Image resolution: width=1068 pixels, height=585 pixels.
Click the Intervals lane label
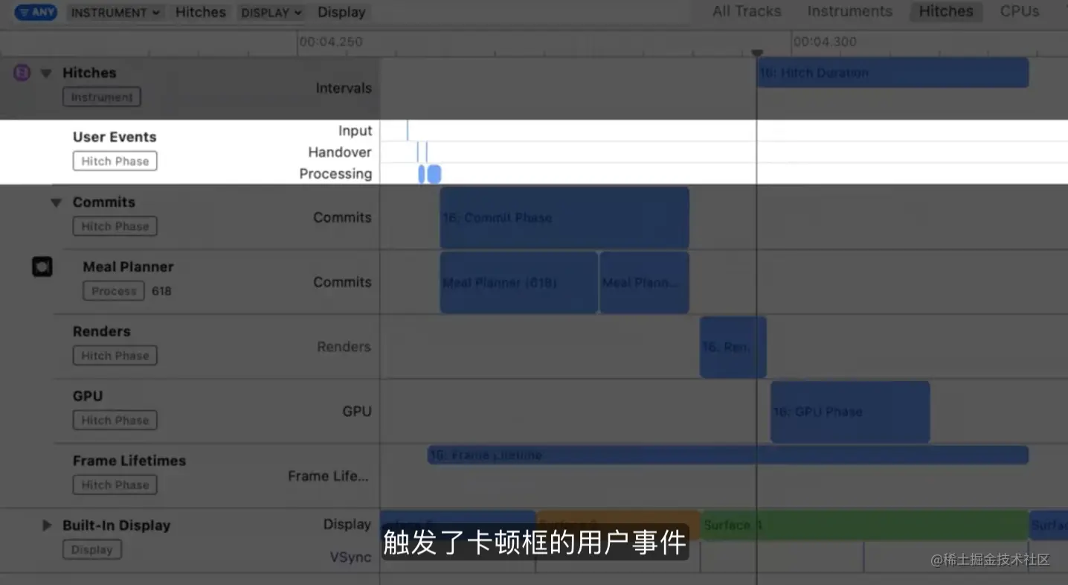tap(344, 88)
